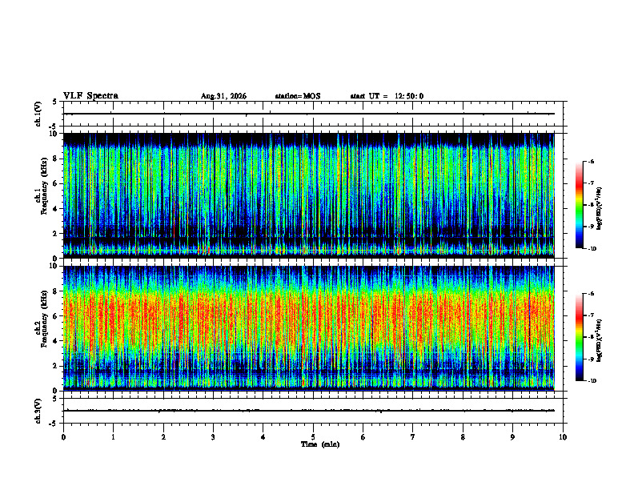This screenshot has width=634, height=490.
Task: Click the ch.1 spectrogram color scale bar
Action: coord(579,204)
